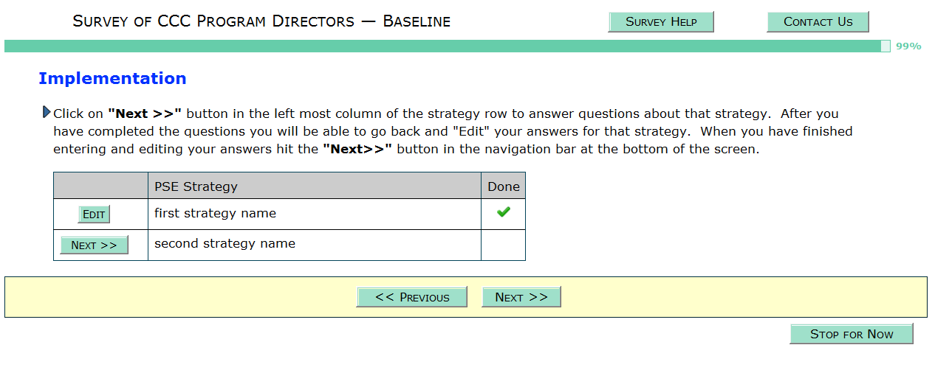Click empty Done cell for second strategy
This screenshot has height=370, width=949.
tap(504, 245)
